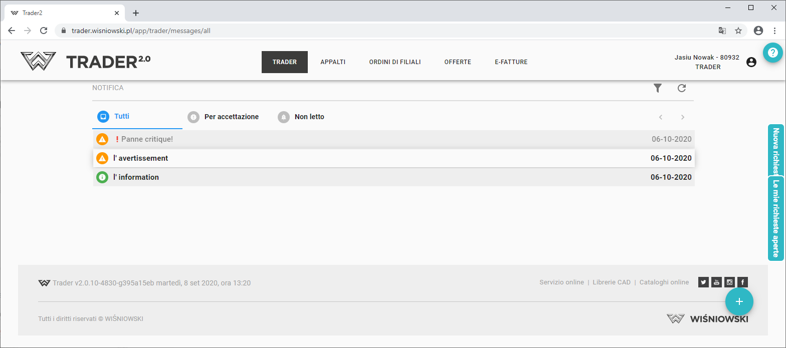
Task: Switch to Non letto tab
Action: [x=309, y=117]
